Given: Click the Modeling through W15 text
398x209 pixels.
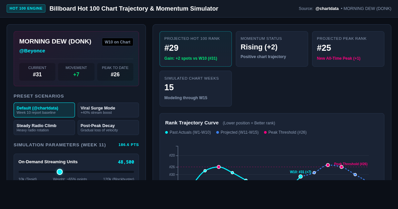Looking at the screenshot, I should (186, 98).
